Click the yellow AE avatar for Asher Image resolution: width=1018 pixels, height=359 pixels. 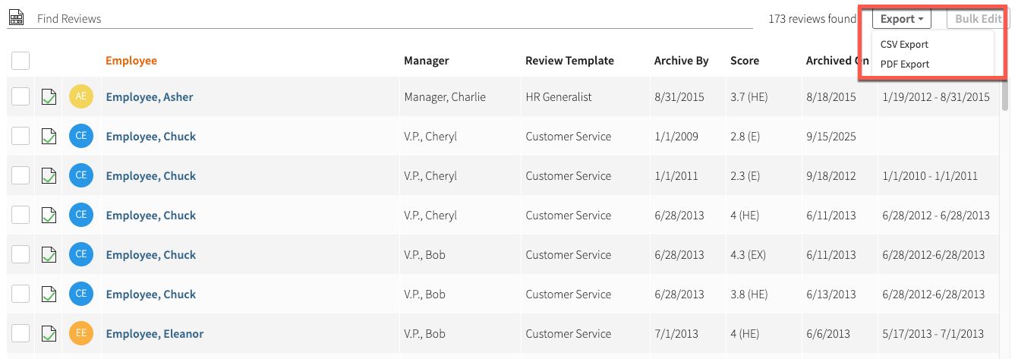coord(81,96)
